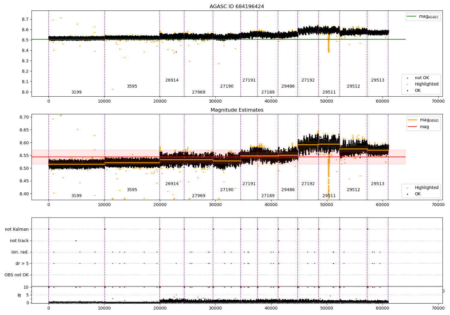
Task: Click obsid label 27969 in the top plot
Action: tap(199, 92)
